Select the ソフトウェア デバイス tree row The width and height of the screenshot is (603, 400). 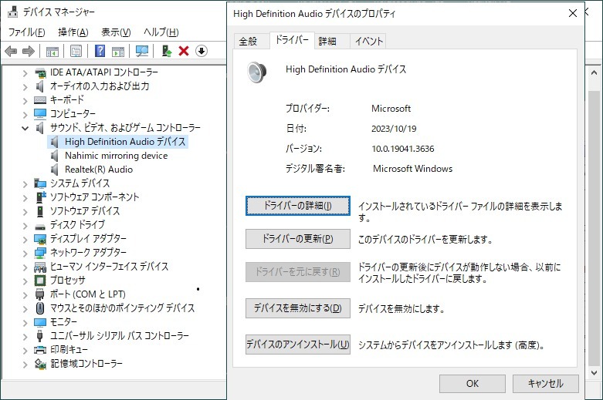click(85, 211)
